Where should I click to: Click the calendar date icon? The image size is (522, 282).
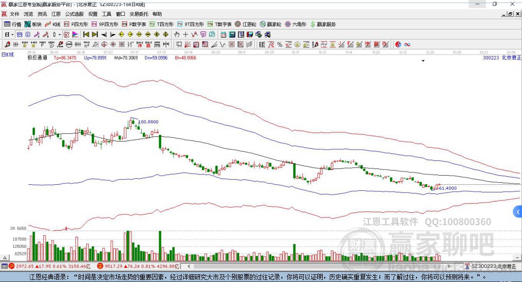[x=223, y=35]
